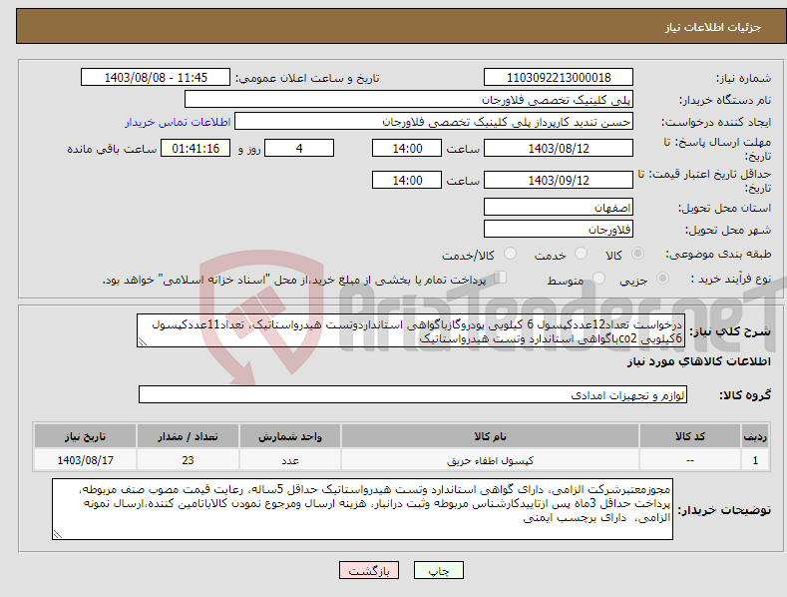Click the توضیحات خریدار label
787x597 pixels.
click(x=724, y=510)
